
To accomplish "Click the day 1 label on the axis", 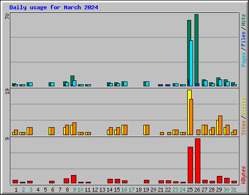I will click(x=16, y=190).
